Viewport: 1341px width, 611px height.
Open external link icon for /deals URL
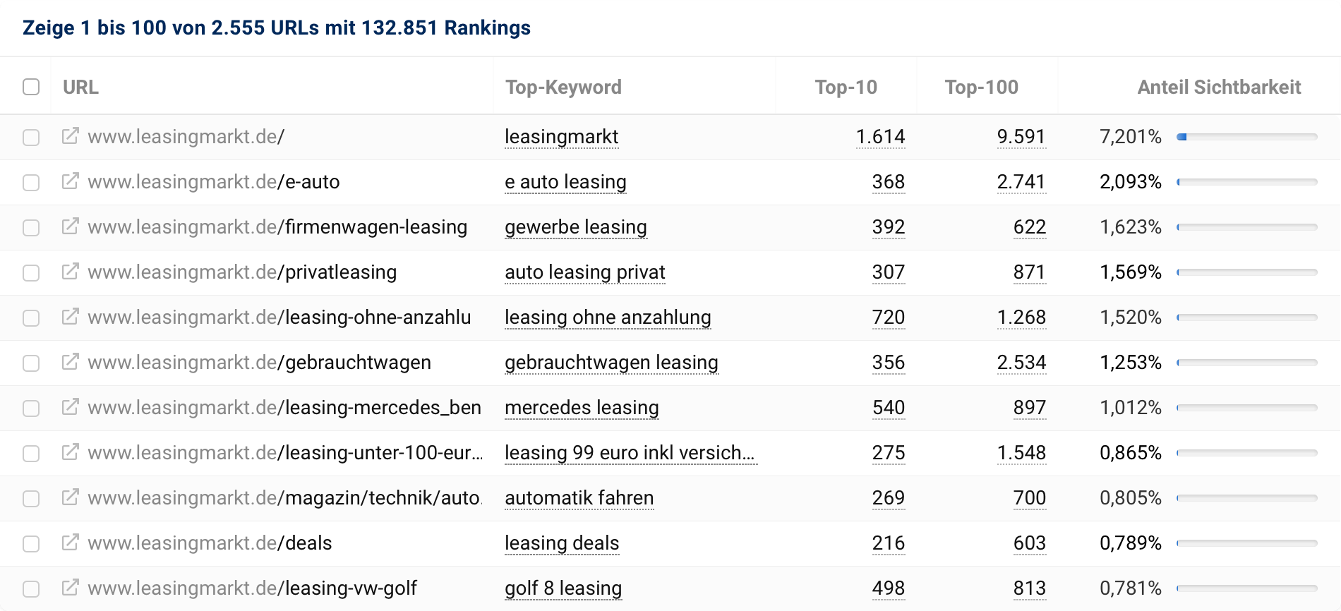70,543
